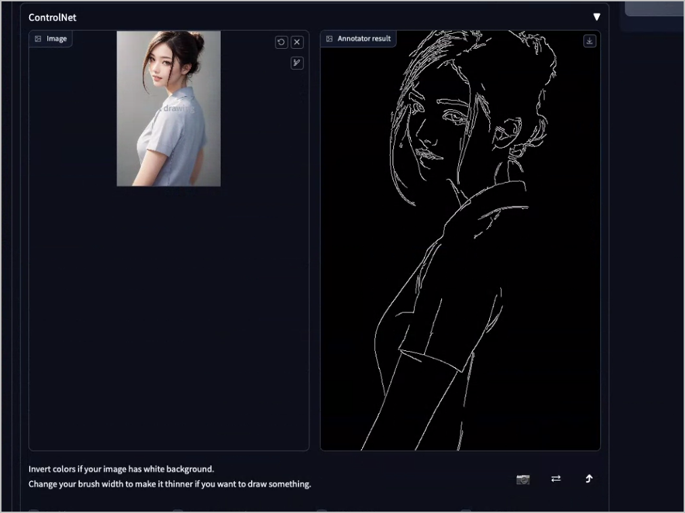Capture a photo using the camera icon
The image size is (685, 513).
(x=522, y=479)
